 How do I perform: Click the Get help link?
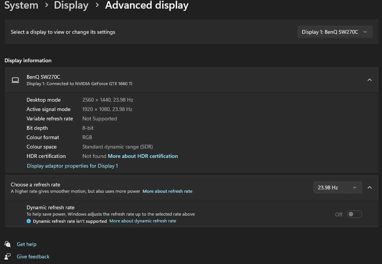pyautogui.click(x=27, y=244)
